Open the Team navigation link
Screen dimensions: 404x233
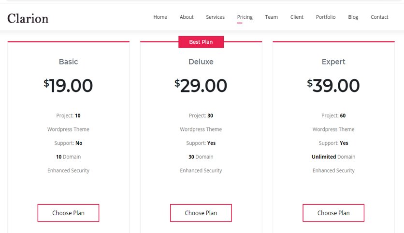[x=271, y=17]
